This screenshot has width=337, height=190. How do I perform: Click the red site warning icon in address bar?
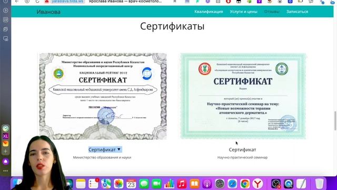(x=47, y=1)
